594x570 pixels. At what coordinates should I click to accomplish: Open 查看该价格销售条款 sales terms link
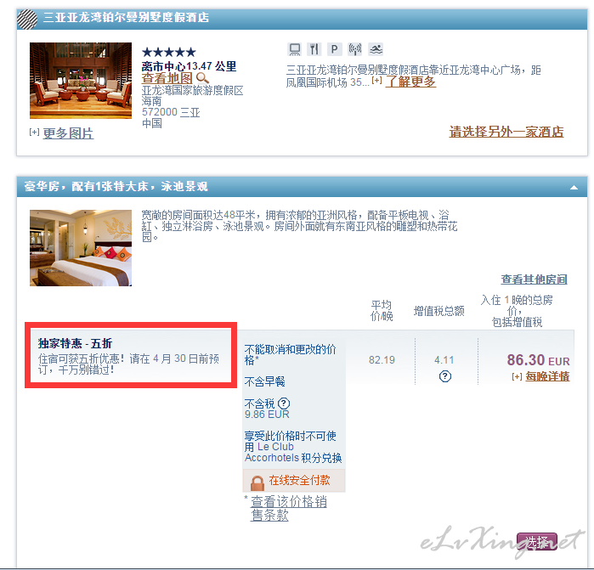click(288, 508)
